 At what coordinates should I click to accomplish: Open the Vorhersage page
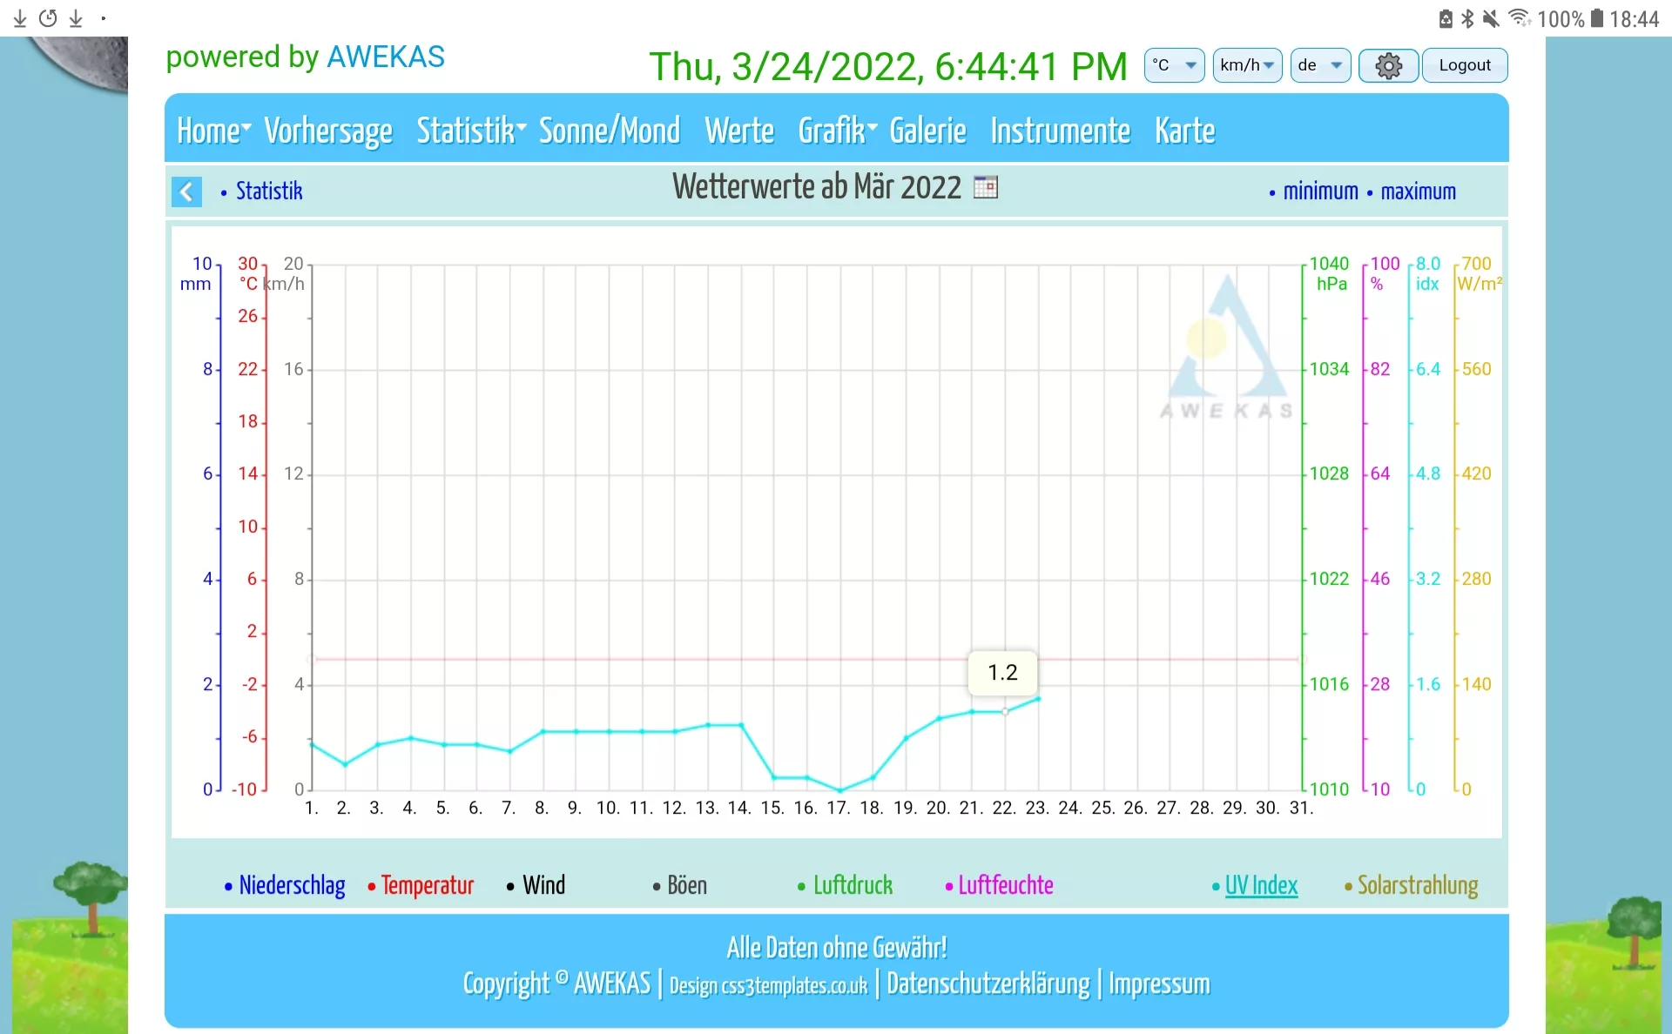click(328, 131)
